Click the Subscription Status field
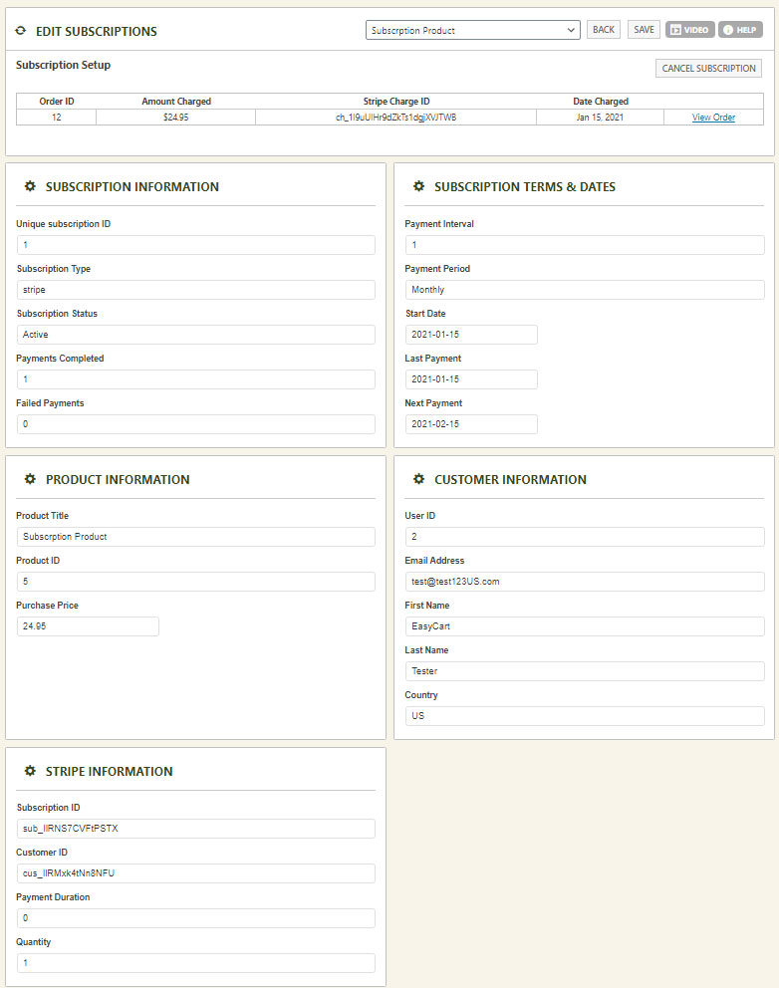Screen dimensions: 779x988 point(195,335)
